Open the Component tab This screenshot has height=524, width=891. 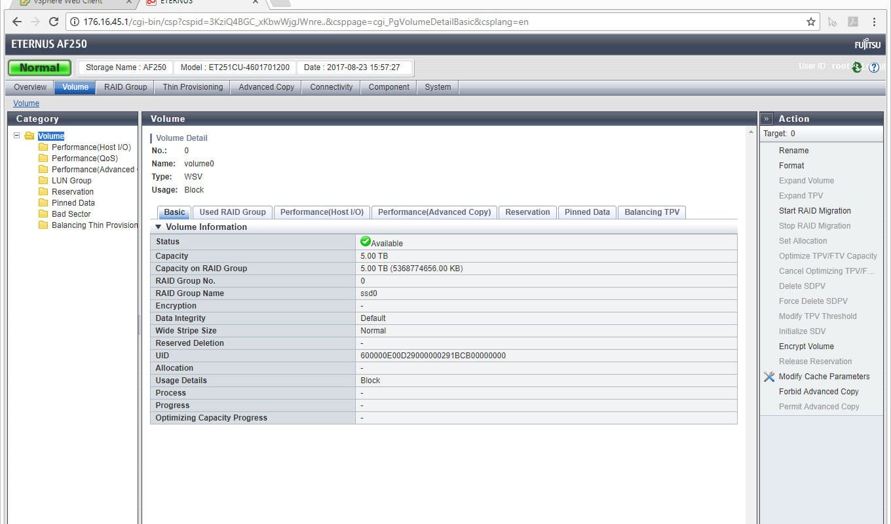389,87
